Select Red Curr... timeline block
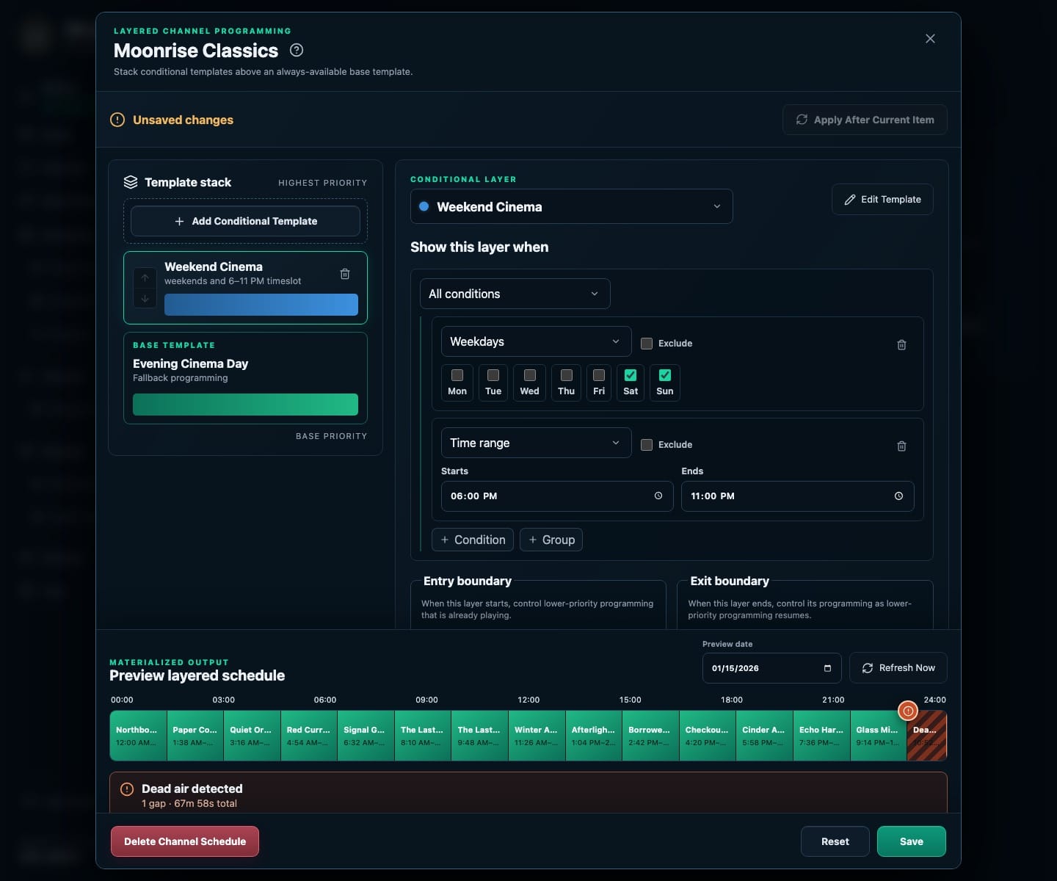The height and width of the screenshot is (881, 1057). click(x=309, y=736)
